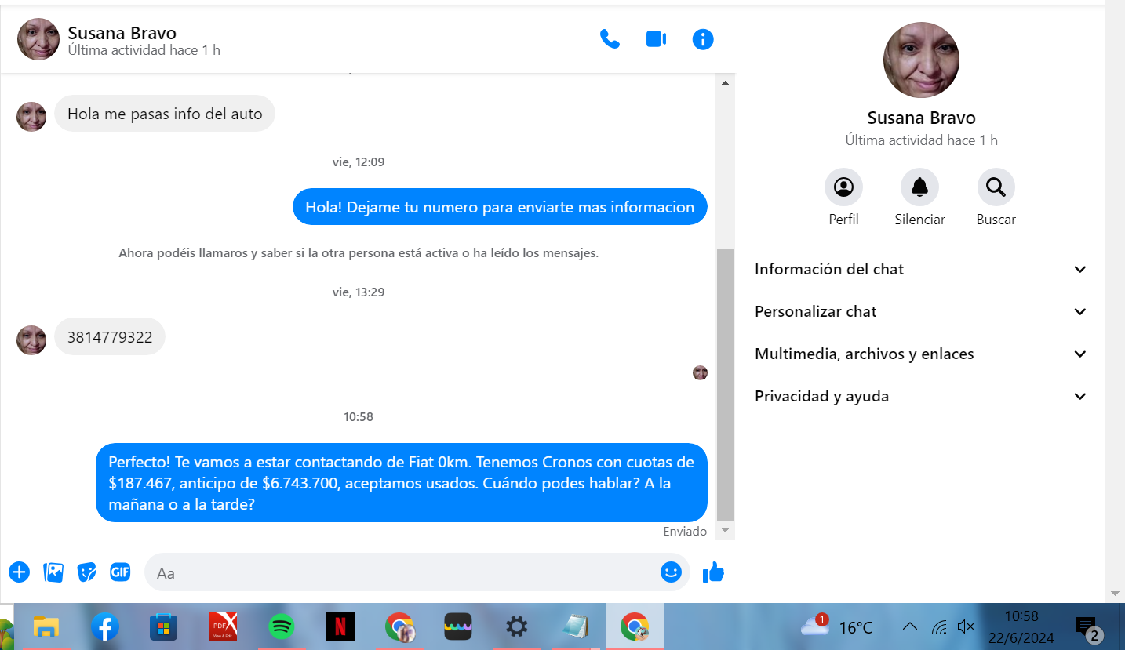
Task: Open Spotify from the taskbar
Action: point(281,627)
